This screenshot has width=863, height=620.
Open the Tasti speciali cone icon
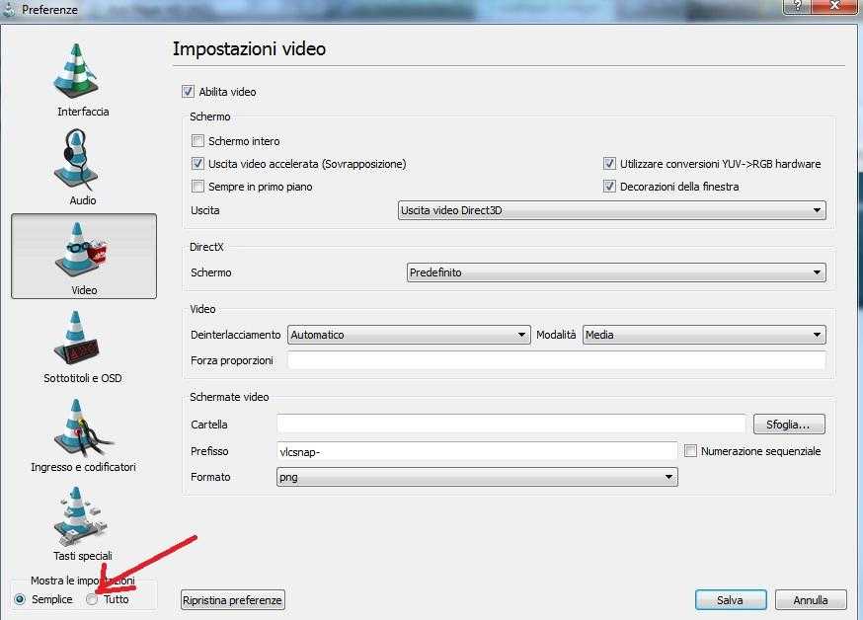79,516
